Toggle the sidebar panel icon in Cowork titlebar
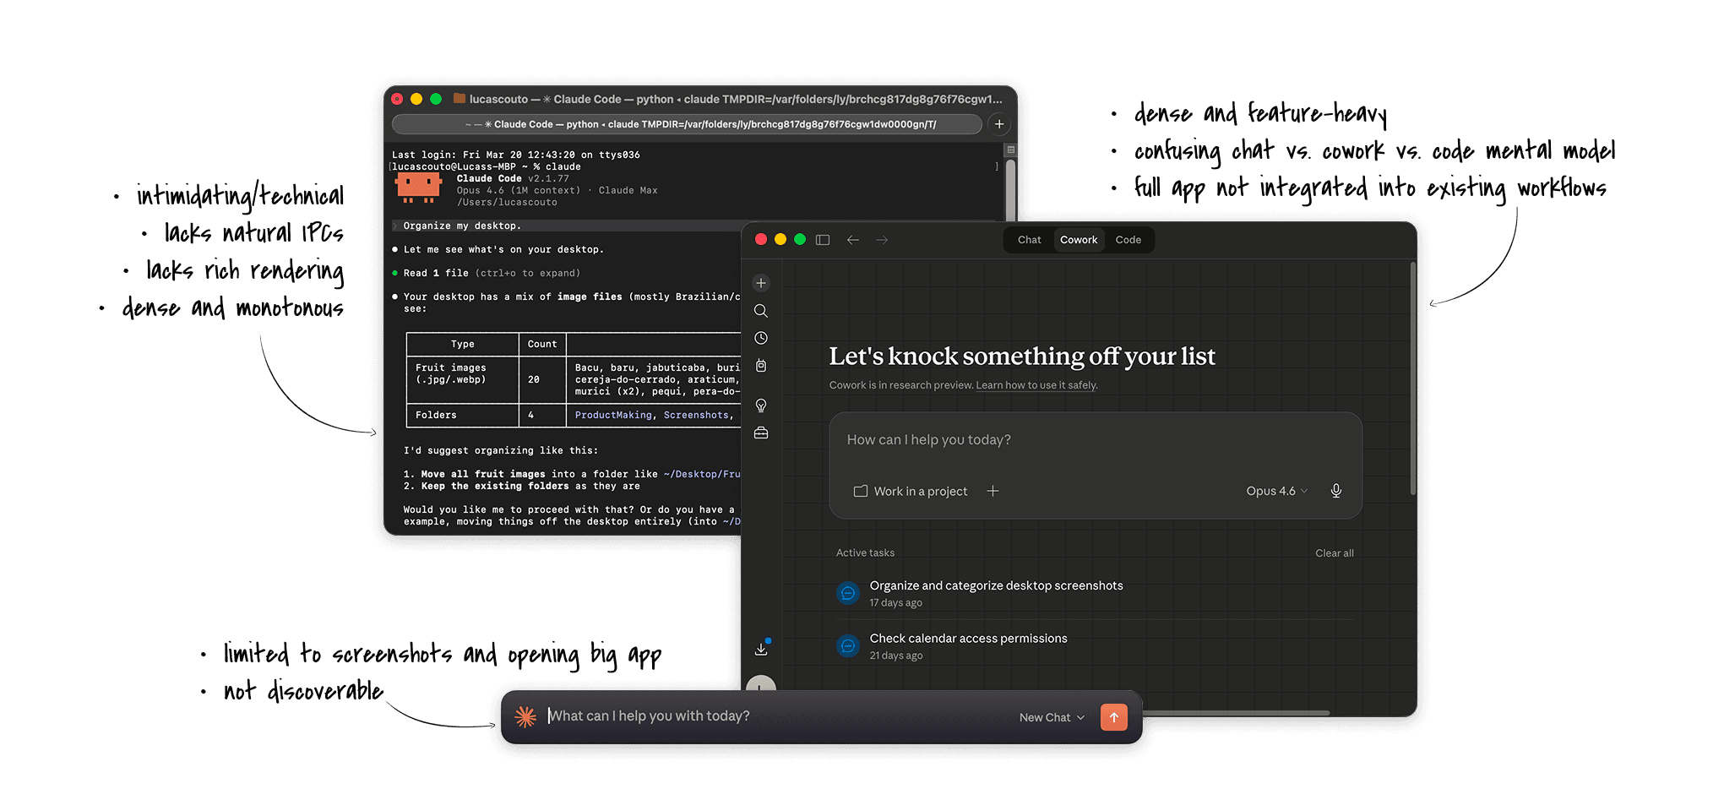The image size is (1724, 800). point(823,240)
